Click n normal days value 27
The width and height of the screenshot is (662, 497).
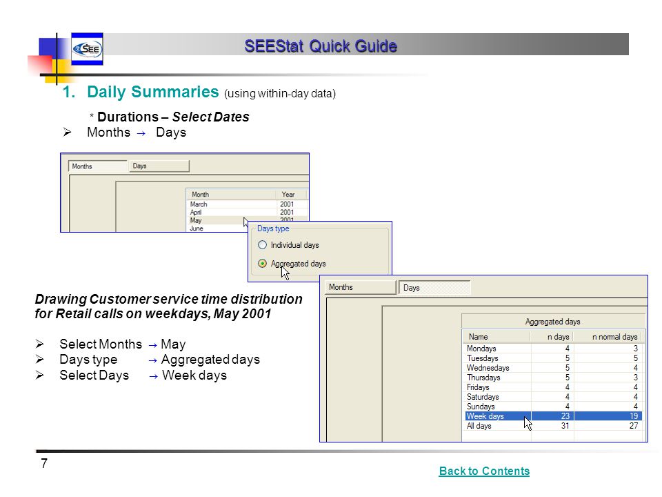634,426
